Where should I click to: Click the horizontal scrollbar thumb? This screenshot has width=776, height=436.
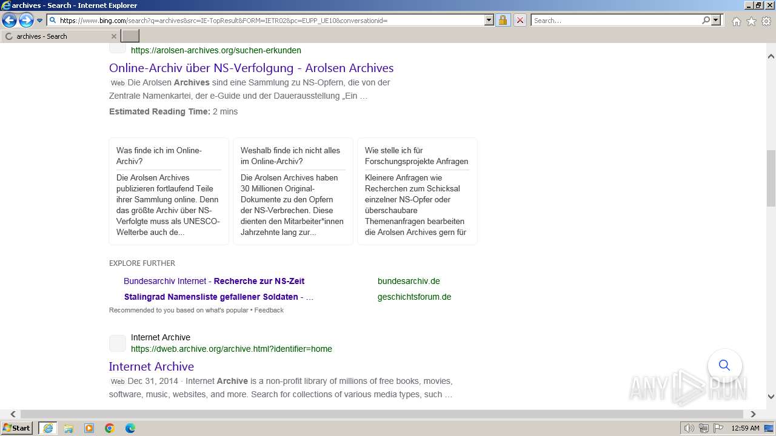[x=381, y=414]
